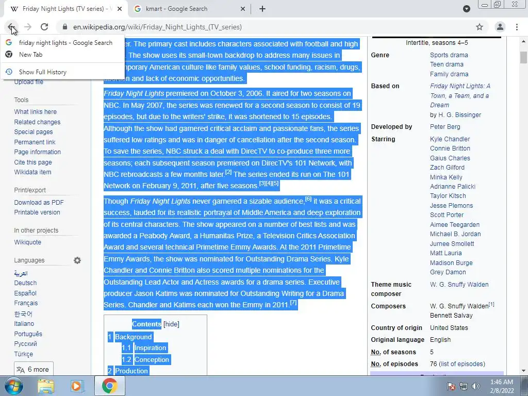528x396 pixels.
Task: Click 'Download as PDF' link
Action: (39, 202)
